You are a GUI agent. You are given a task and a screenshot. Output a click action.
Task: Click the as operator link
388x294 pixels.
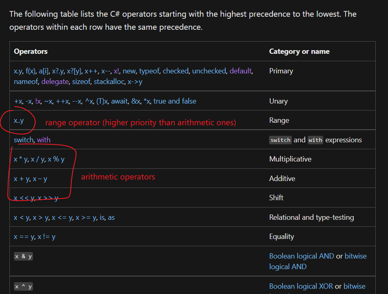(111, 217)
